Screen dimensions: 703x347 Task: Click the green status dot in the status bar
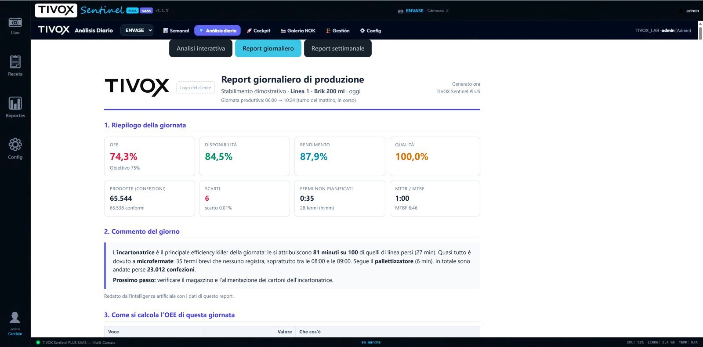[38, 343]
